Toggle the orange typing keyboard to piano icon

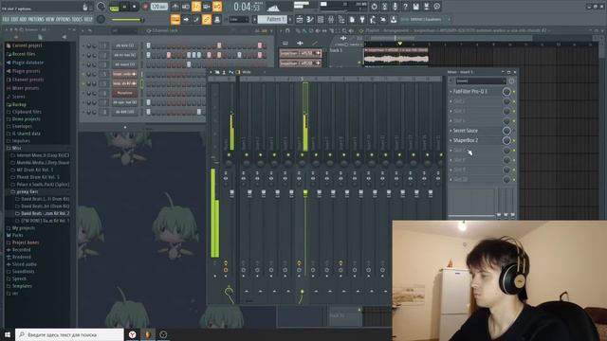coord(175,19)
